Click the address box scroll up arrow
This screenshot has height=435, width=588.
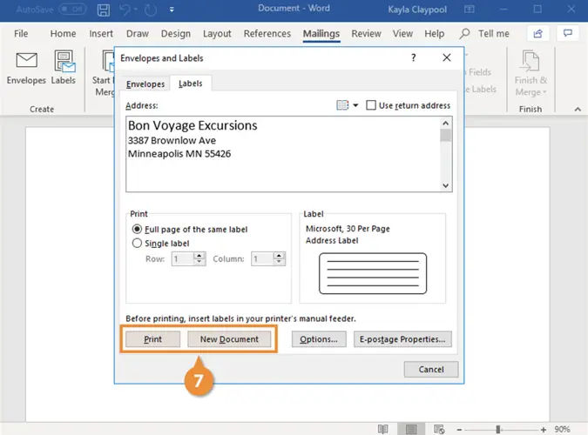[x=445, y=123]
